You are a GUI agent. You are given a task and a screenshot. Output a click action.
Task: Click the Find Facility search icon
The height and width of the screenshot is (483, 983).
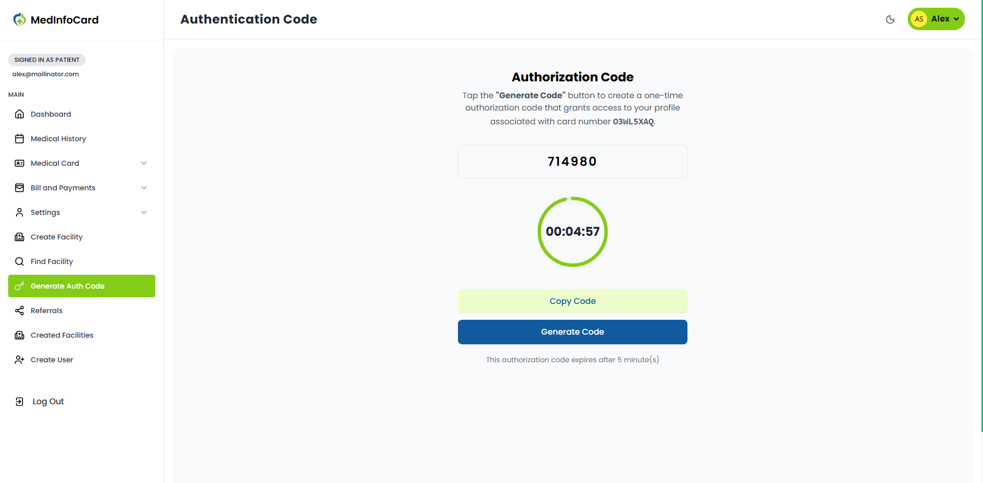pyautogui.click(x=19, y=261)
